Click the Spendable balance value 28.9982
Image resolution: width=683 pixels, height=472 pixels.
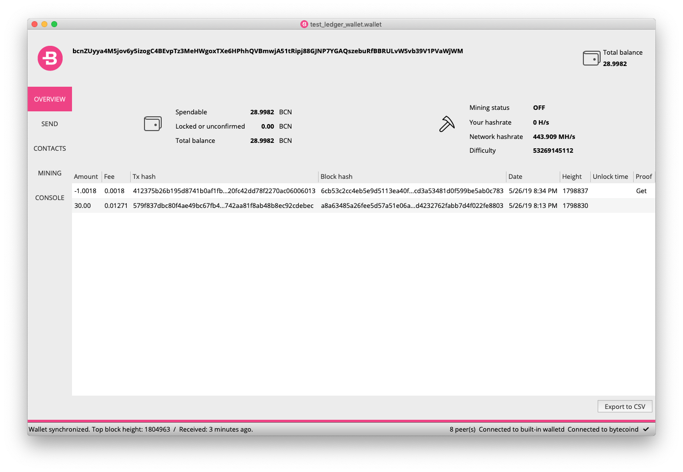point(262,112)
